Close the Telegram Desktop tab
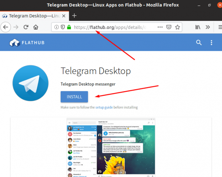 [x=64, y=16]
